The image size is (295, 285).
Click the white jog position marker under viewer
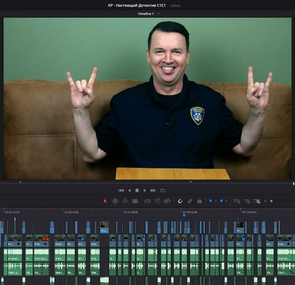294,184
